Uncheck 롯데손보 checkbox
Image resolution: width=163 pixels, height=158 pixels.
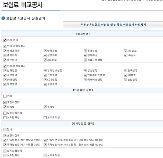[85, 51]
